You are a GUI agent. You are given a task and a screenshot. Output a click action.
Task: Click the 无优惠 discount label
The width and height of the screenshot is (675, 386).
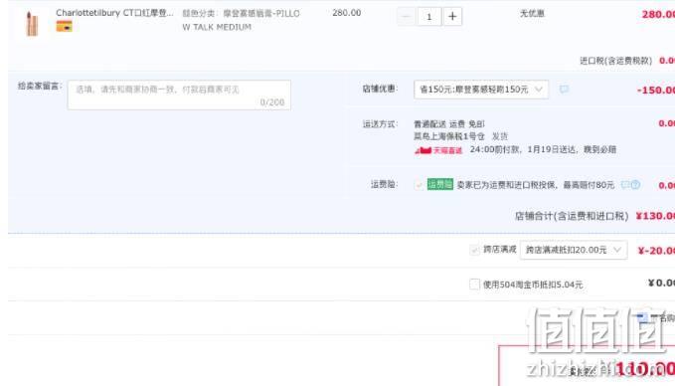coord(532,13)
